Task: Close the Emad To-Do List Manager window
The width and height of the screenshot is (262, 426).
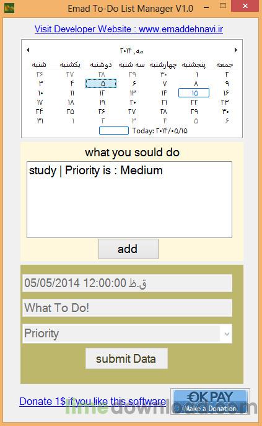Action: click(245, 6)
